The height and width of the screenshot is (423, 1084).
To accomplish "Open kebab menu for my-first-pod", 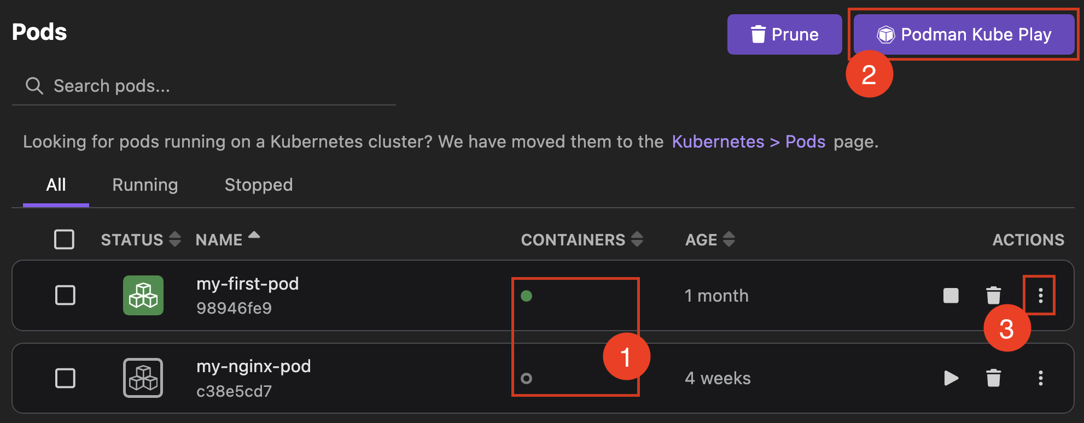I will pos(1040,296).
